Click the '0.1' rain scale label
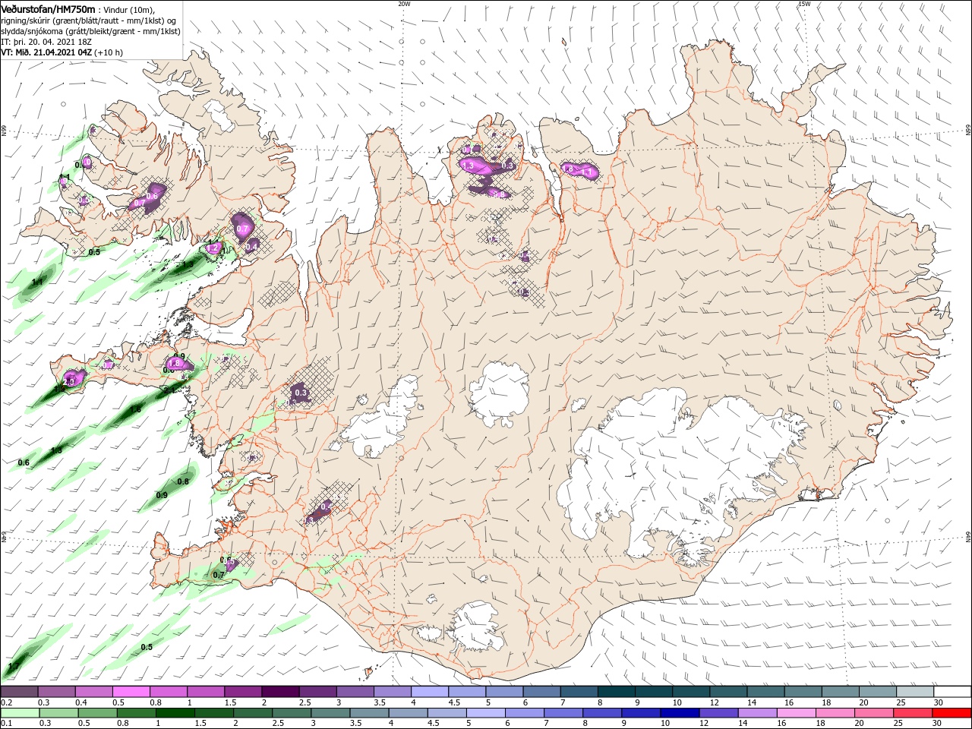The image size is (972, 729). (6, 724)
